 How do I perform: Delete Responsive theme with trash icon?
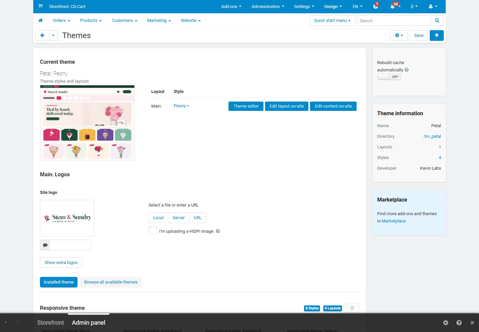point(352,308)
